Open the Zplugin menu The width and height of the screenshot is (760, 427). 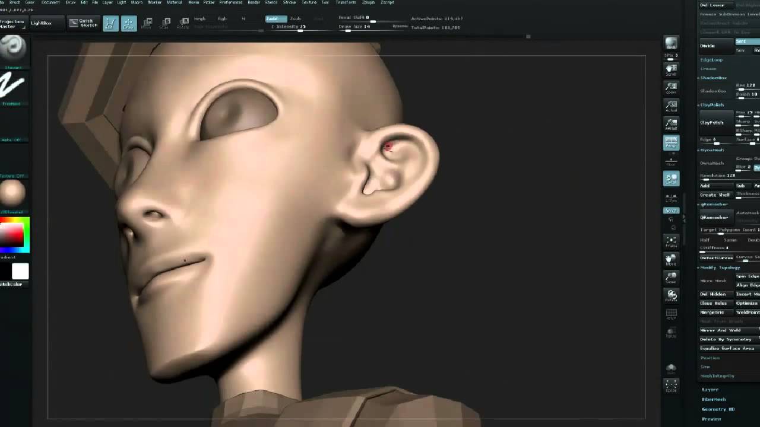tap(368, 2)
